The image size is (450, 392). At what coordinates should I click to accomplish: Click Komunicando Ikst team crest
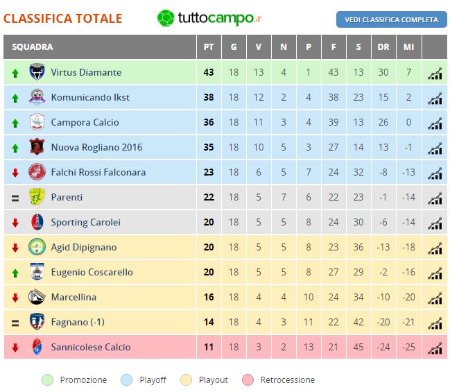[37, 97]
